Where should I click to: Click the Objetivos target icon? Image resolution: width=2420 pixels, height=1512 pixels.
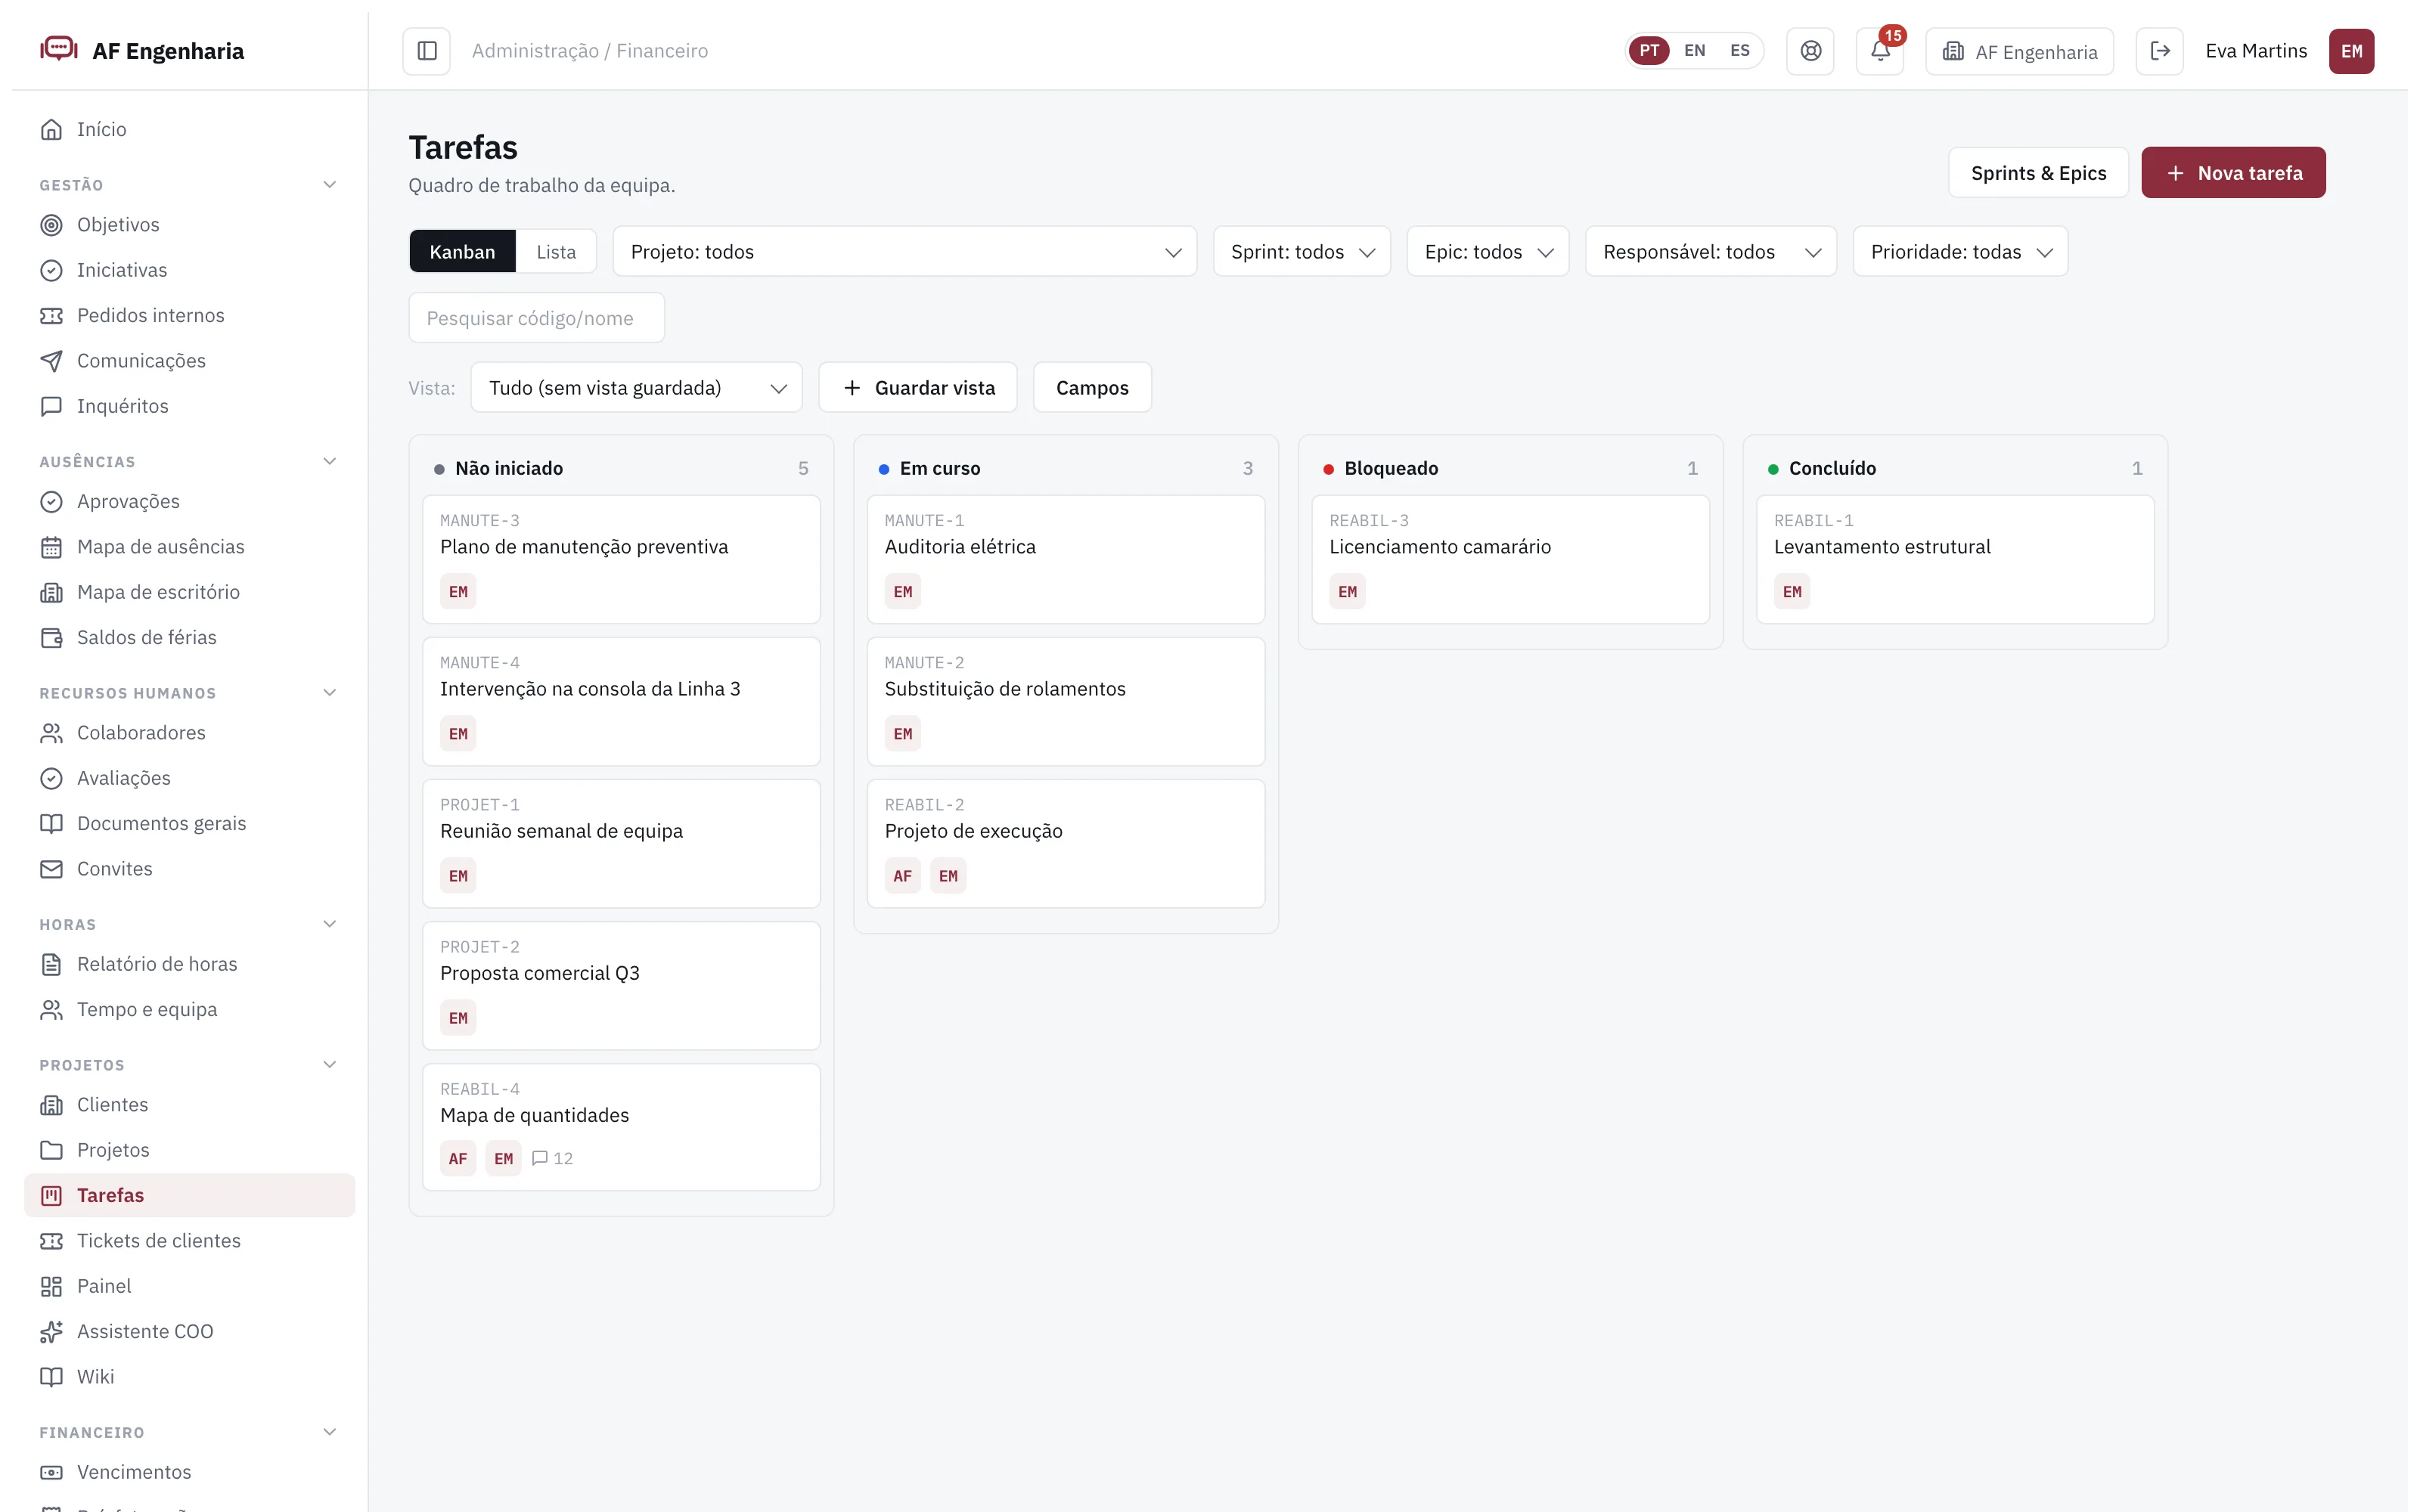(51, 225)
